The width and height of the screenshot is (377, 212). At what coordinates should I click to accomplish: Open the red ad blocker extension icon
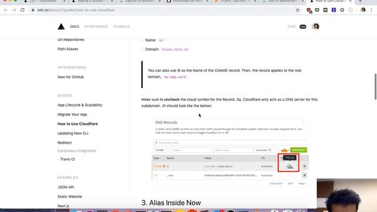click(x=309, y=10)
